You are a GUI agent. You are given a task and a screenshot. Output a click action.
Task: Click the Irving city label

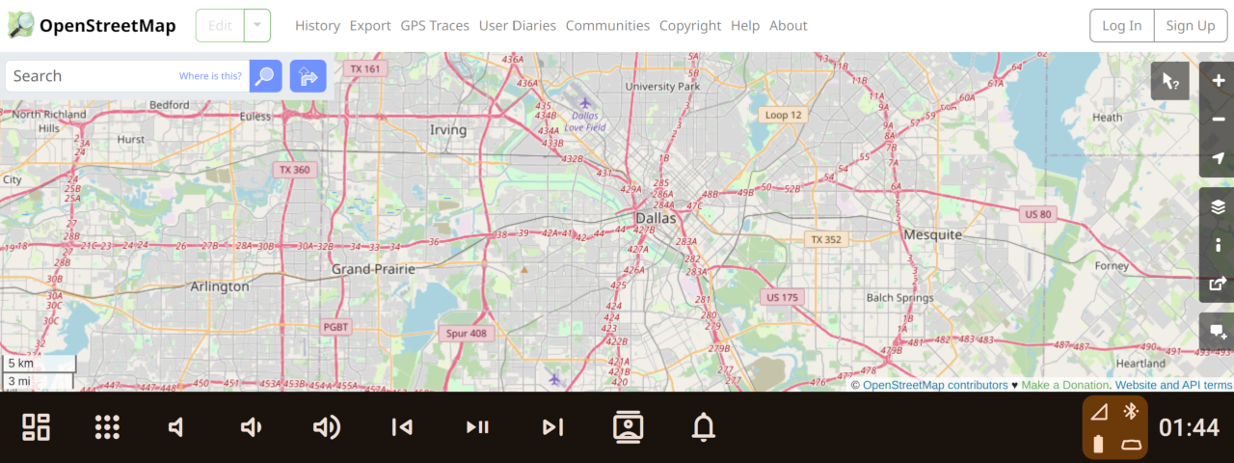(447, 129)
